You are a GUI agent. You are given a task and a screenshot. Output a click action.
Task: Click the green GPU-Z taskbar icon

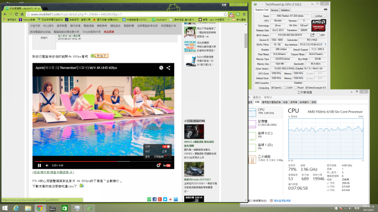[89, 208]
